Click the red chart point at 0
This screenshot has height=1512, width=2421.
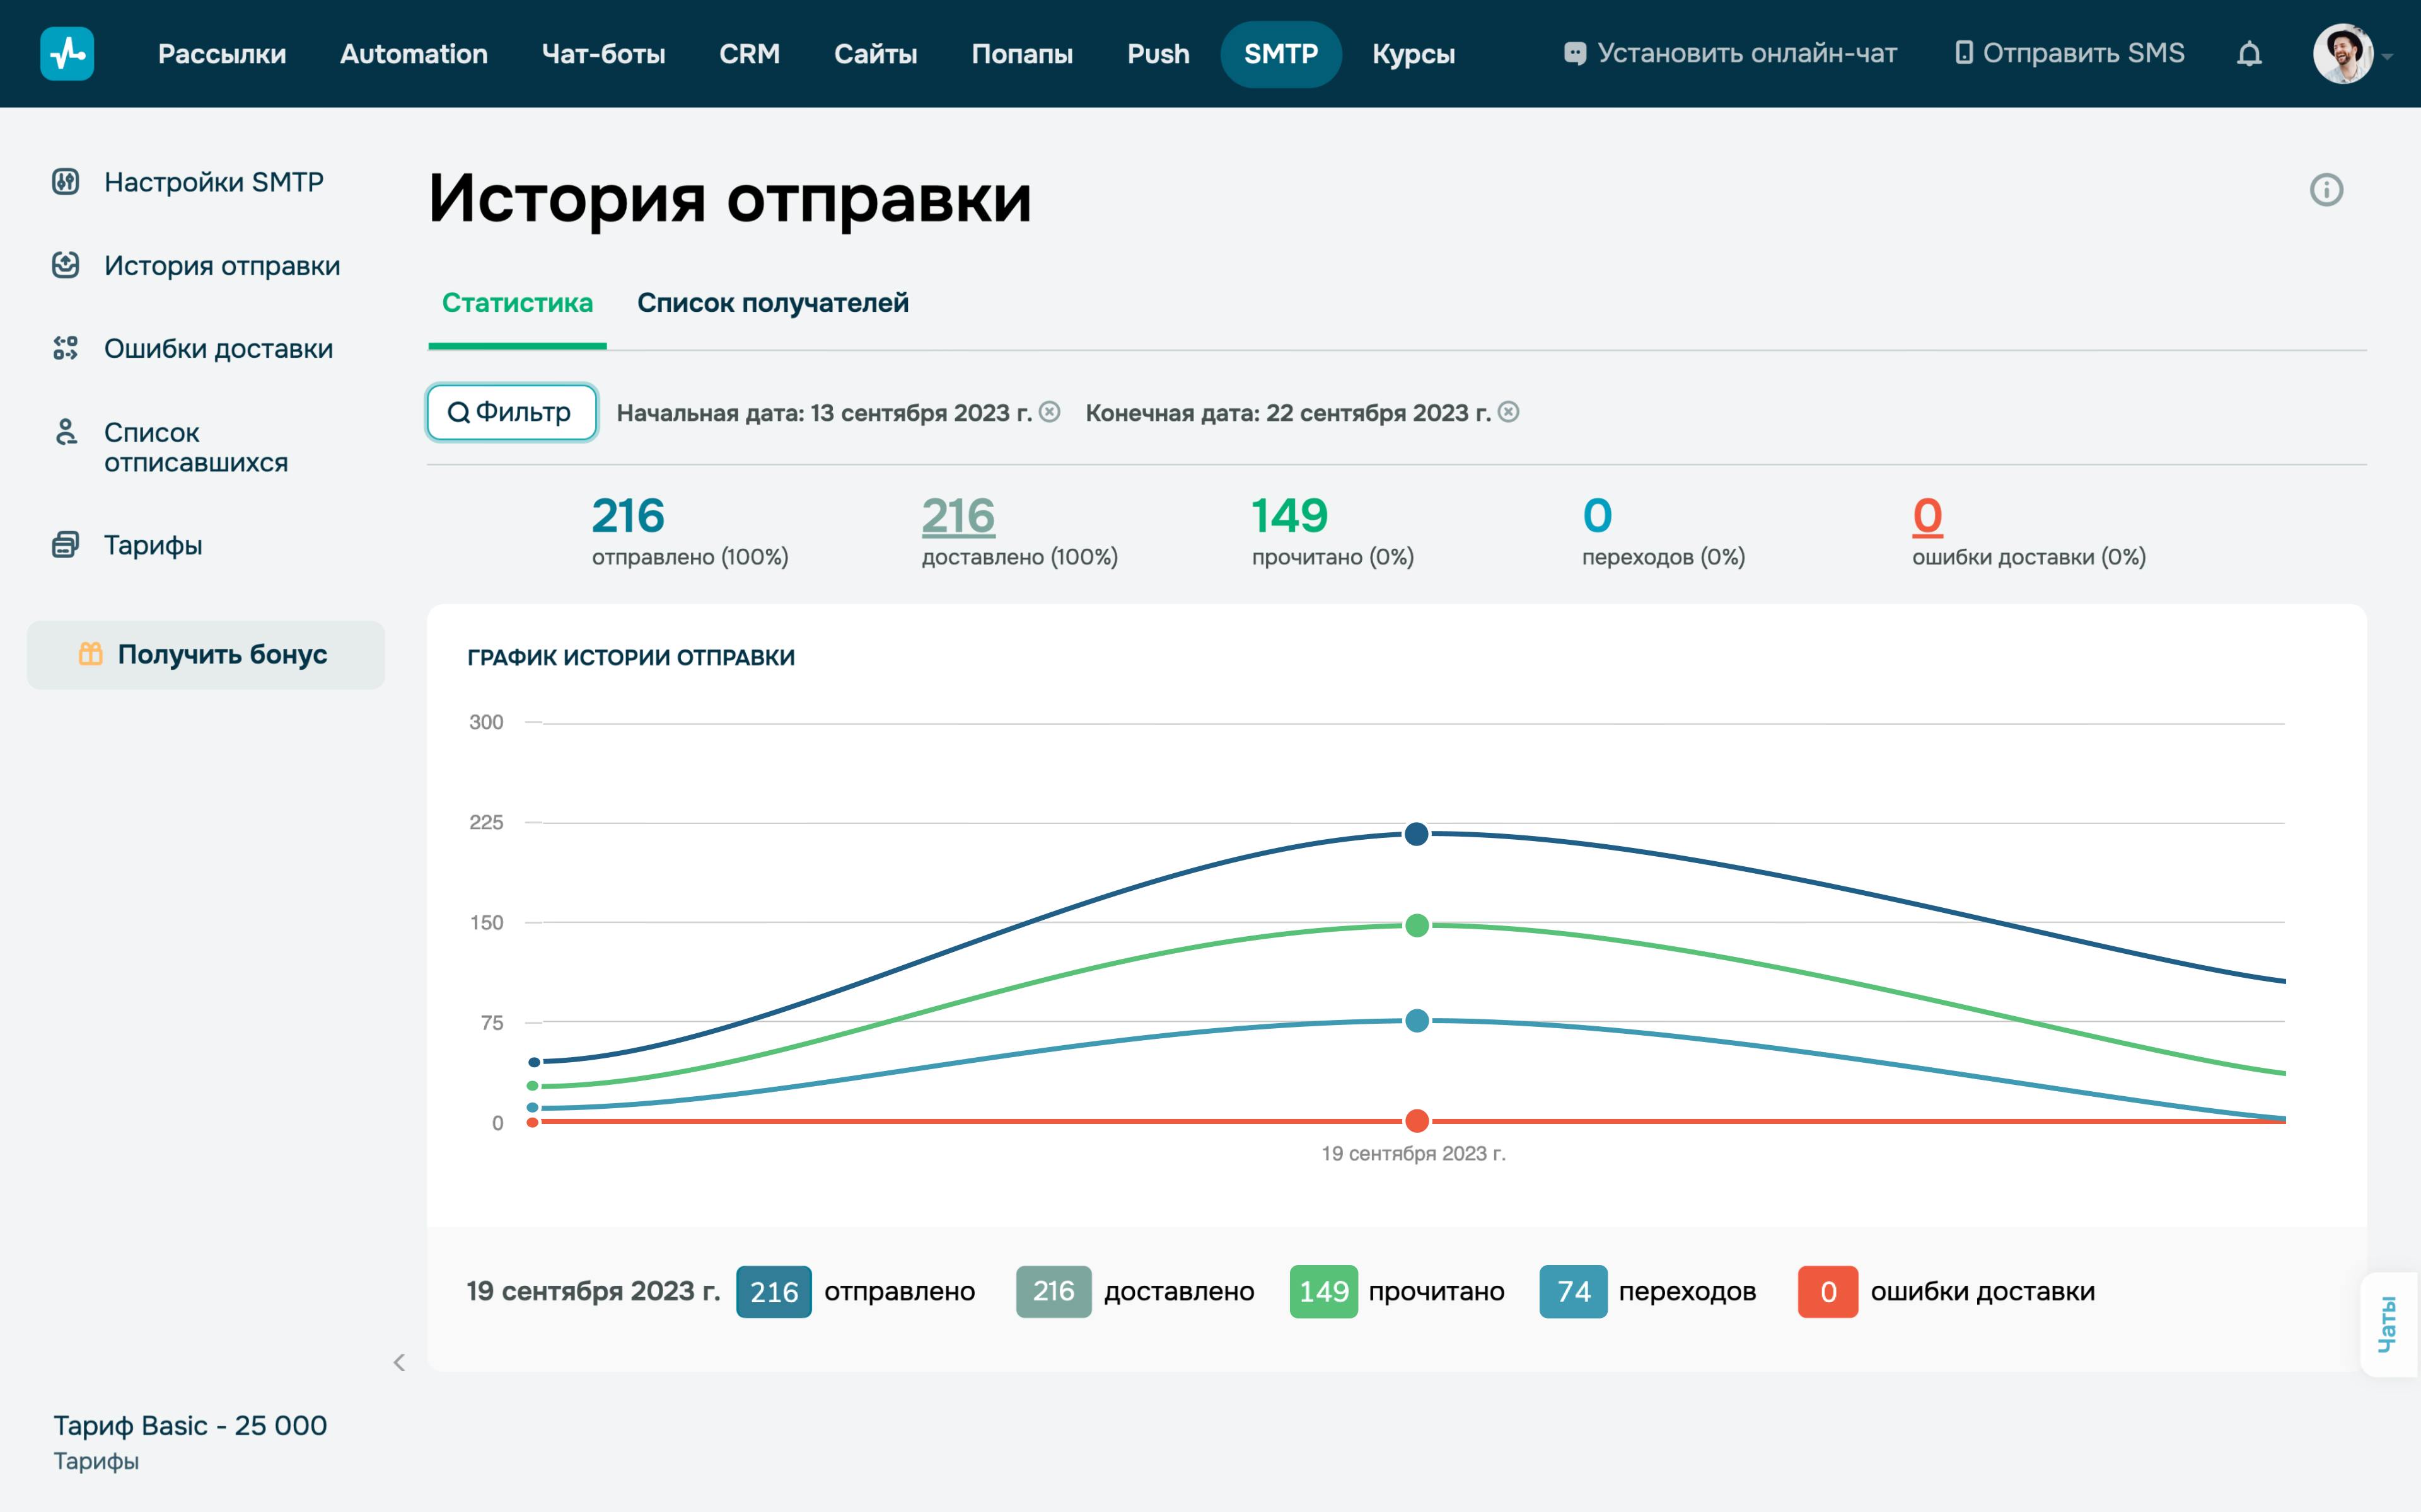(1417, 1121)
